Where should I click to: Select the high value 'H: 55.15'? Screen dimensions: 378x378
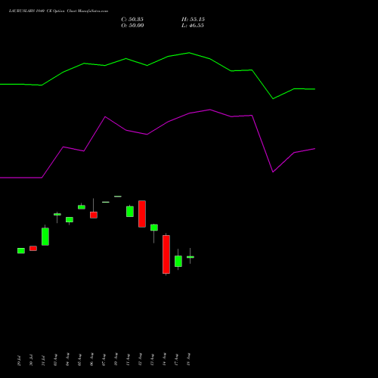tap(193, 20)
